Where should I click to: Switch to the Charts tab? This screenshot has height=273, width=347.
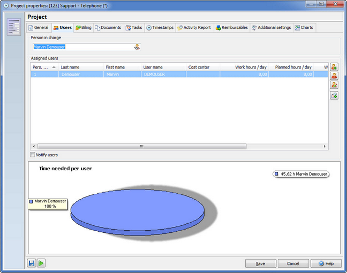point(304,28)
